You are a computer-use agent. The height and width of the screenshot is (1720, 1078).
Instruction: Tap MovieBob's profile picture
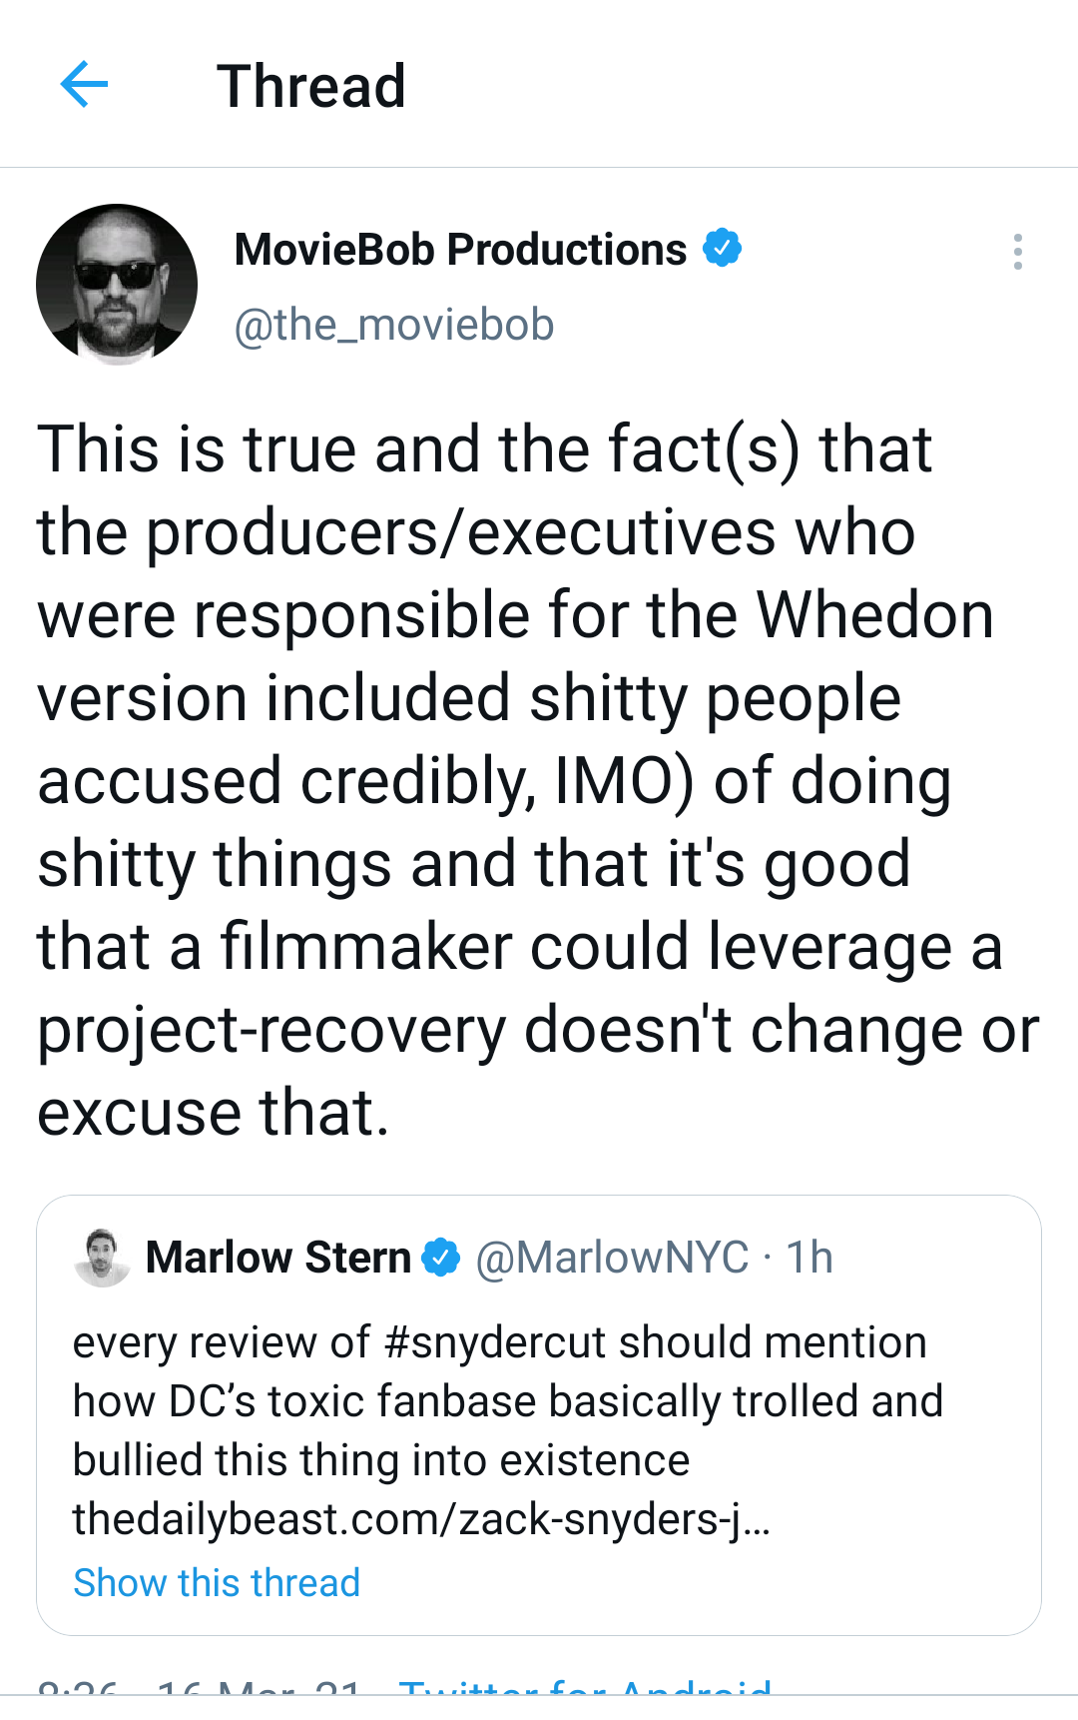117,285
